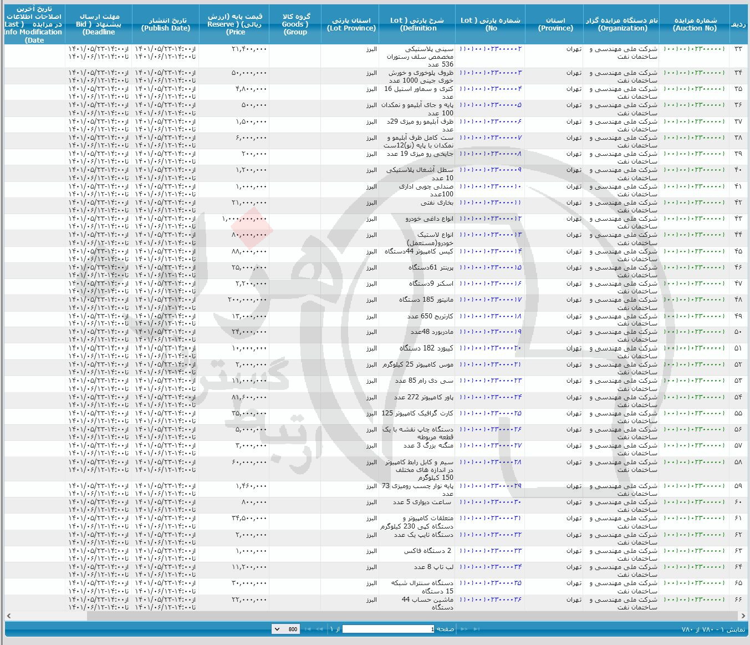Viewport: 750px width, 645px height.
Task: Sort by Auction No column header
Action: [695, 24]
